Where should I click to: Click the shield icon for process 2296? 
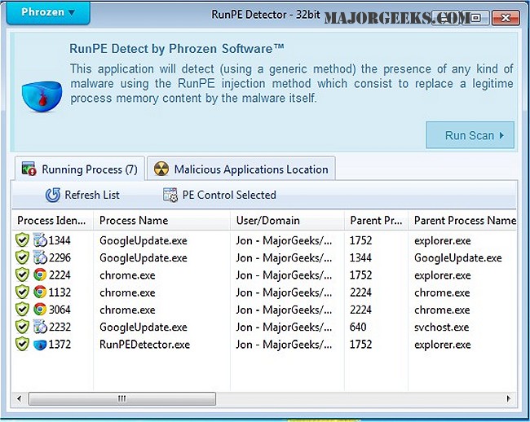pos(22,257)
